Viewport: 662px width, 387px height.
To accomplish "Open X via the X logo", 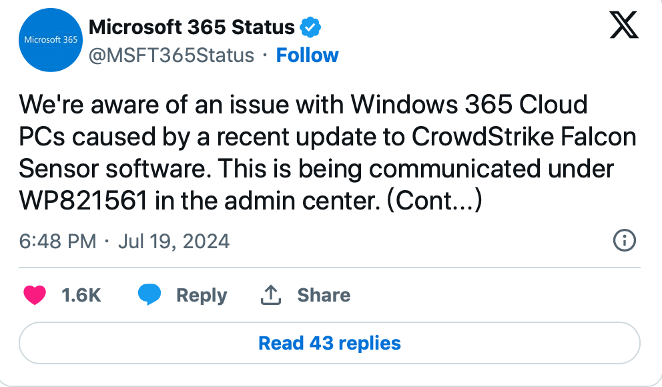I will coord(624,25).
